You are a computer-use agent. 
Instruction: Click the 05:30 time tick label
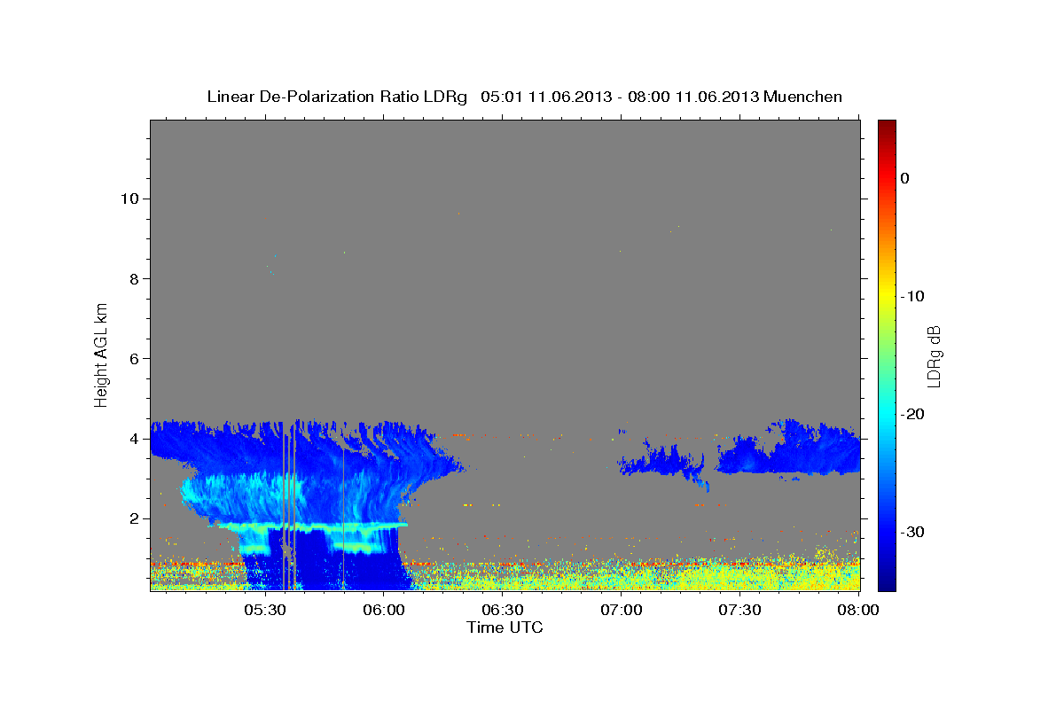[265, 610]
